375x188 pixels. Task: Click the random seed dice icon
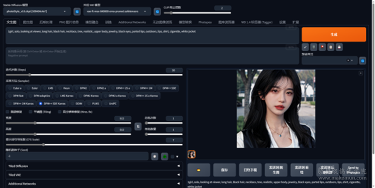[x=155, y=156]
